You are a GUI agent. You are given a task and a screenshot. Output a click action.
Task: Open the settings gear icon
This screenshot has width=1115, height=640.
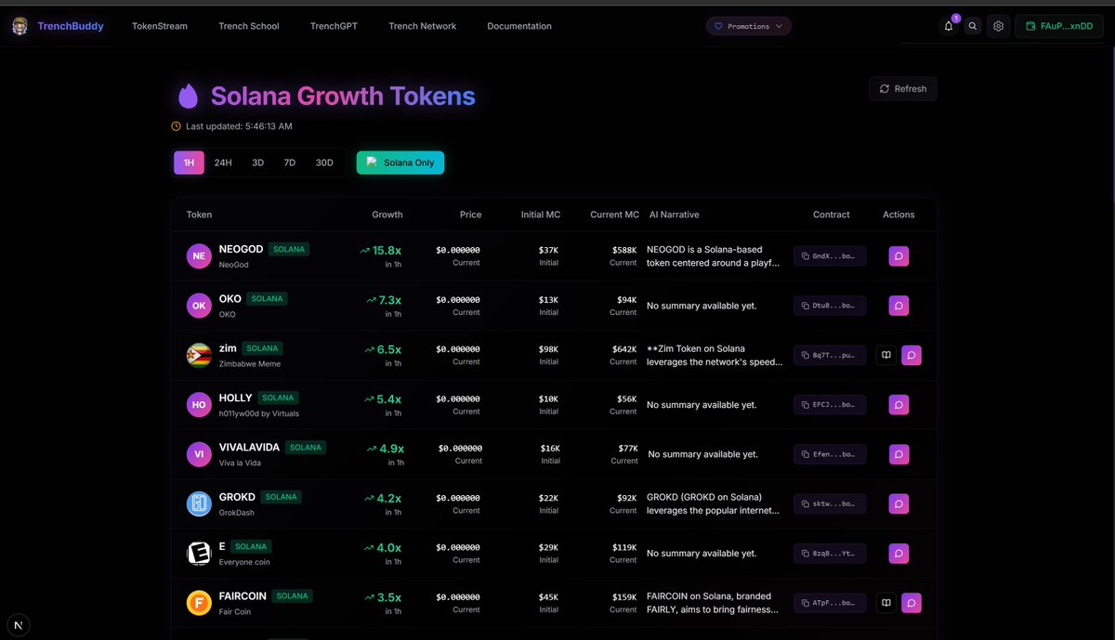[x=998, y=26]
